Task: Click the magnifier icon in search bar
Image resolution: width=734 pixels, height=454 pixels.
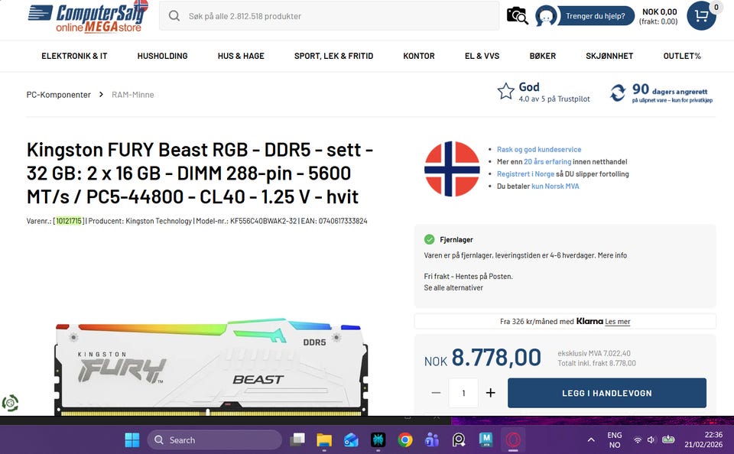Action: (174, 16)
